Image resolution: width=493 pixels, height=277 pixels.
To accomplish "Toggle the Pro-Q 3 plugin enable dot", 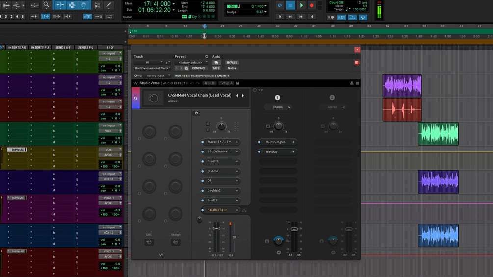I will (x=203, y=161).
